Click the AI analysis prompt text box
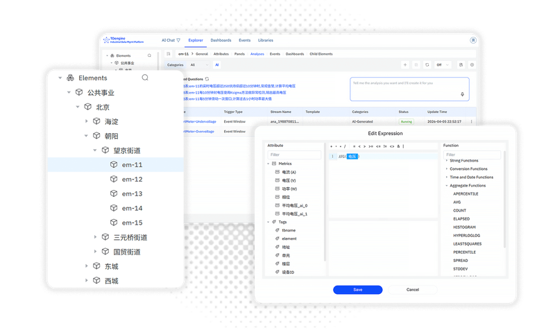Image resolution: width=555 pixels, height=330 pixels. 409,89
